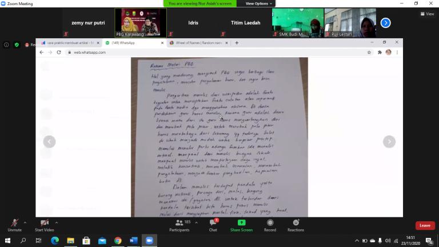
Task: Start Video using the camera icon
Action: tap(44, 223)
